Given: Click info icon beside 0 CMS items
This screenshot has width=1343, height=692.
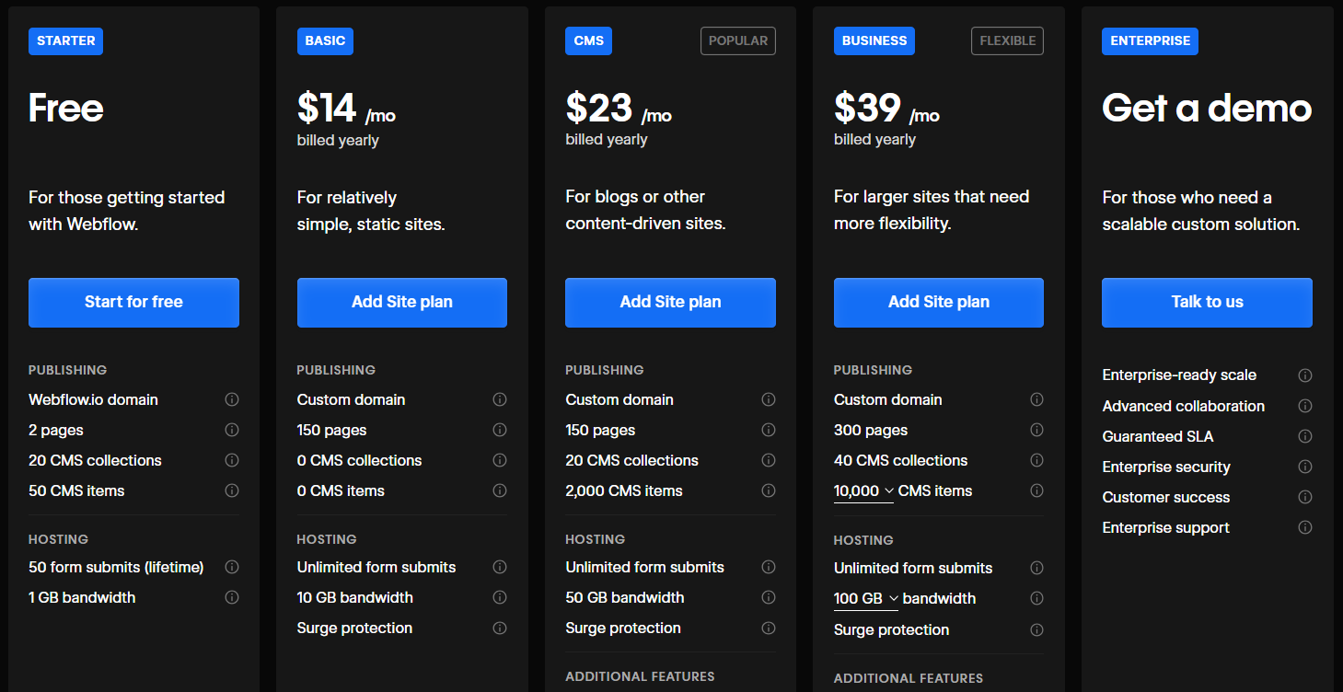Looking at the screenshot, I should point(500,490).
